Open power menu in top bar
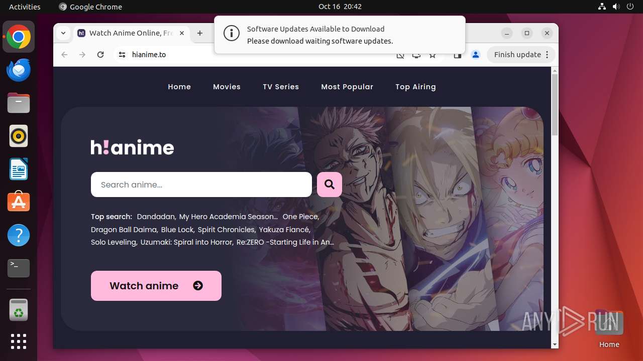Viewport: 643px width, 361px height. click(630, 7)
